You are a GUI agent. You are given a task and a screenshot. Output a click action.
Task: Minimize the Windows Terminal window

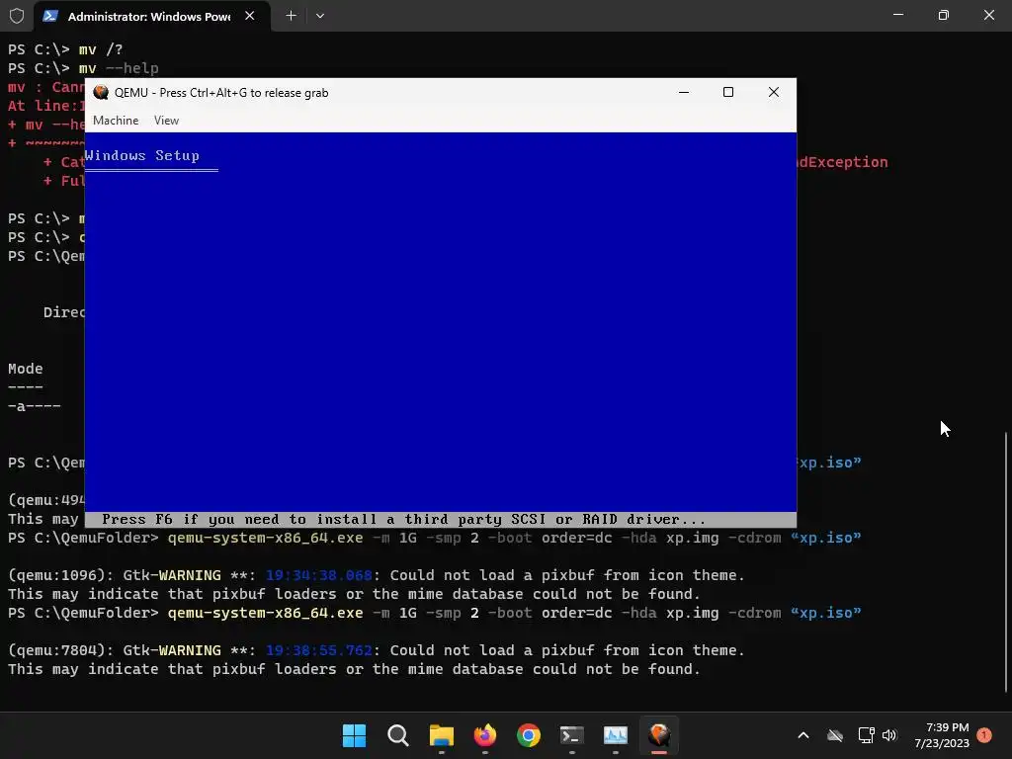tap(897, 15)
